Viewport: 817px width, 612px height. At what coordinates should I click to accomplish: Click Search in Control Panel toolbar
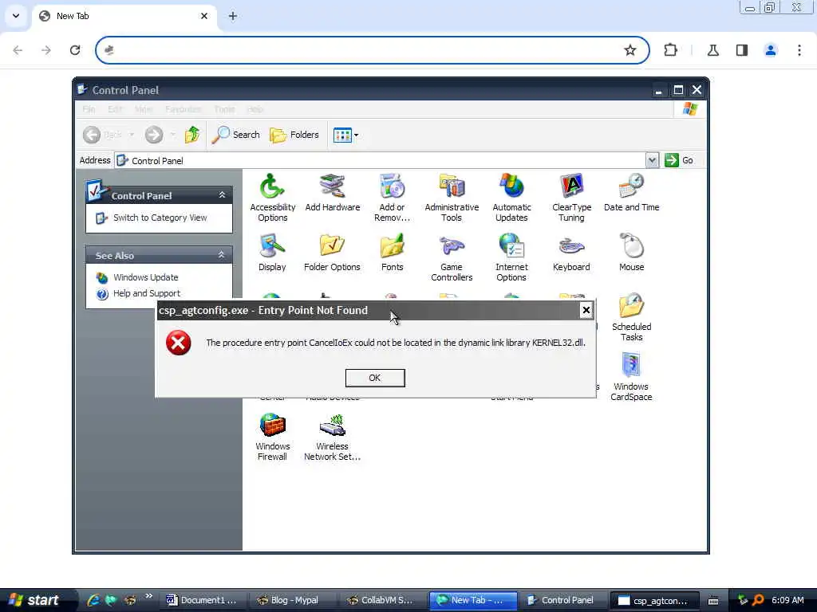point(235,135)
